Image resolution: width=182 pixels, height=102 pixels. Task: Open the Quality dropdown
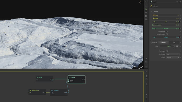pyautogui.click(x=173, y=57)
